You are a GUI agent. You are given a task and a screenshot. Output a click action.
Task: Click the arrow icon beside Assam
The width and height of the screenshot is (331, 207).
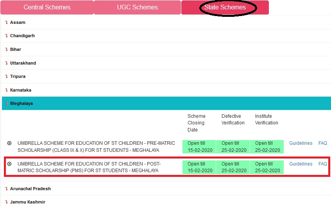coord(6,22)
